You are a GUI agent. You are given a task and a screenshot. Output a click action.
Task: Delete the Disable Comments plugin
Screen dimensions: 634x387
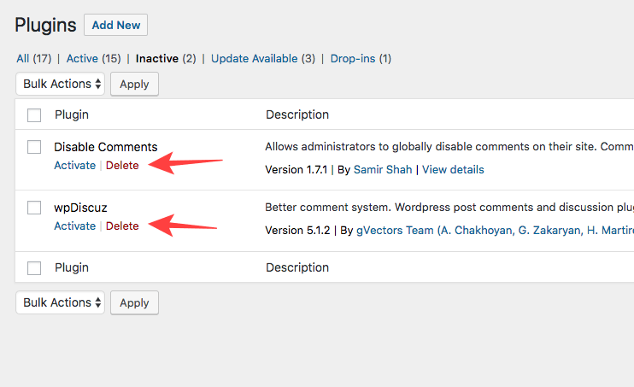pos(122,166)
